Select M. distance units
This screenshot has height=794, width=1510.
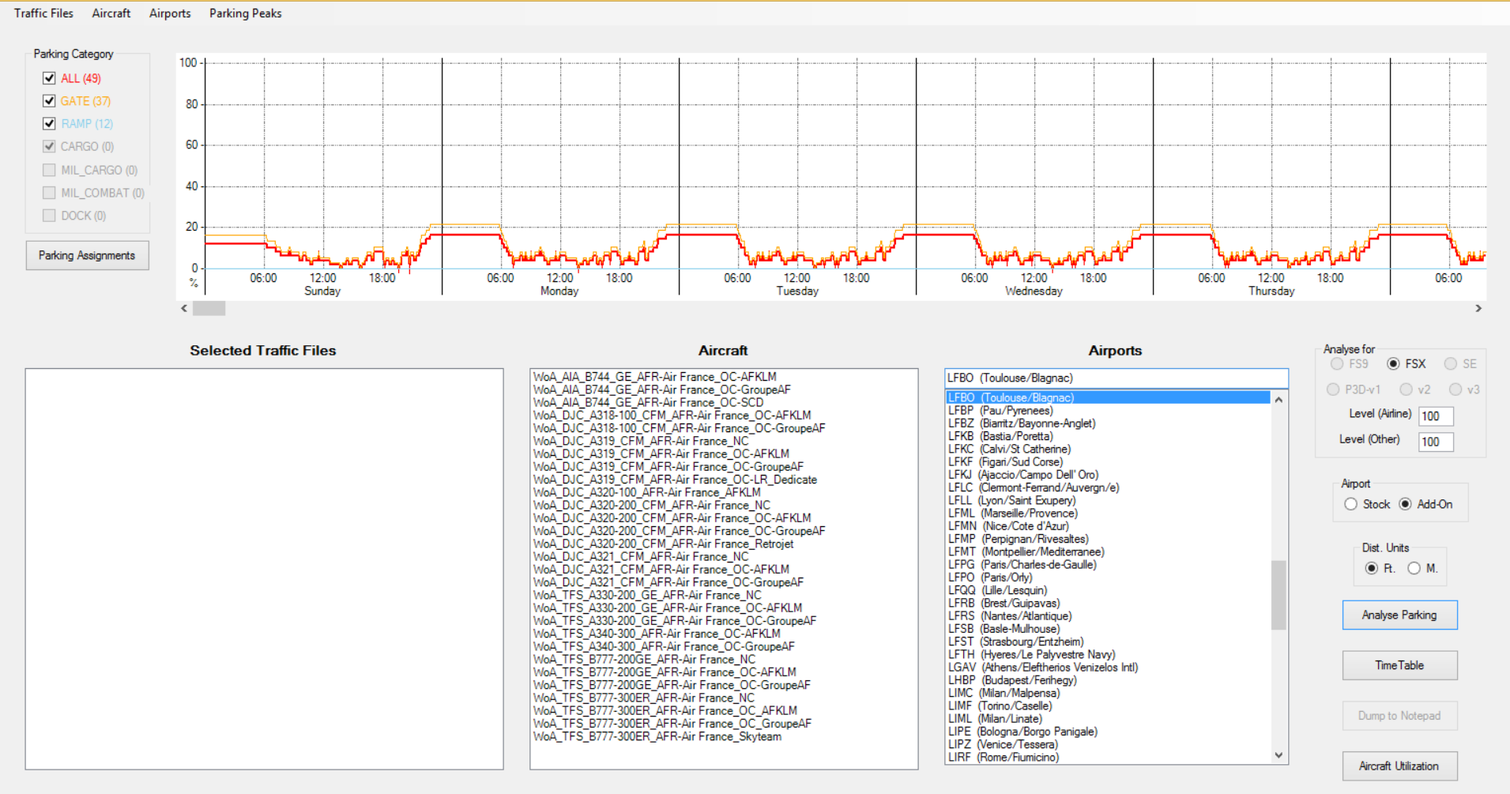(x=1414, y=568)
